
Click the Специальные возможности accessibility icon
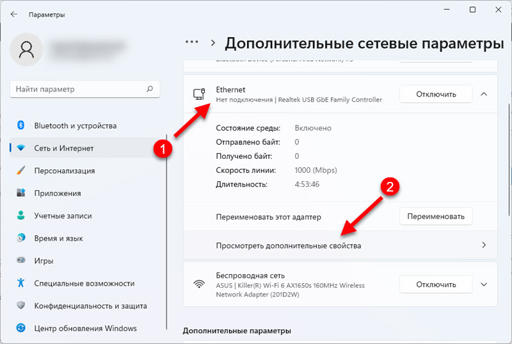pyautogui.click(x=20, y=283)
